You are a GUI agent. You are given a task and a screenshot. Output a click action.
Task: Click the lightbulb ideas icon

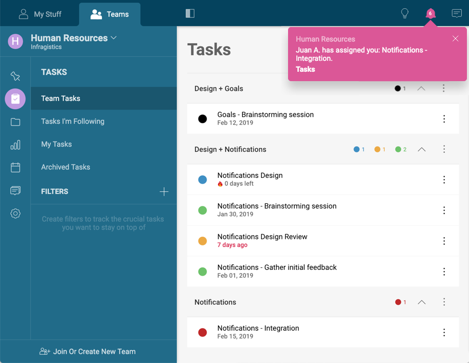(x=405, y=14)
